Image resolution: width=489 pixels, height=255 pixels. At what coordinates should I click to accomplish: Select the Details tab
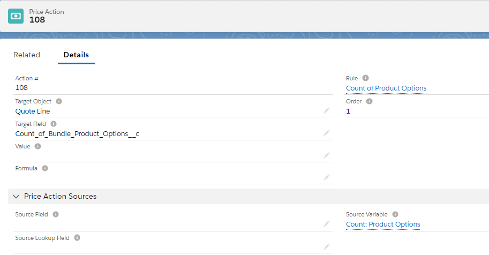coord(76,55)
